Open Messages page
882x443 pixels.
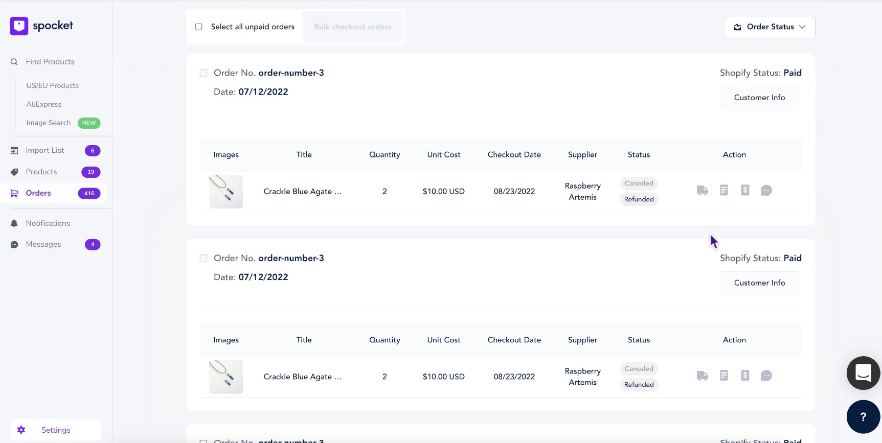tap(43, 245)
